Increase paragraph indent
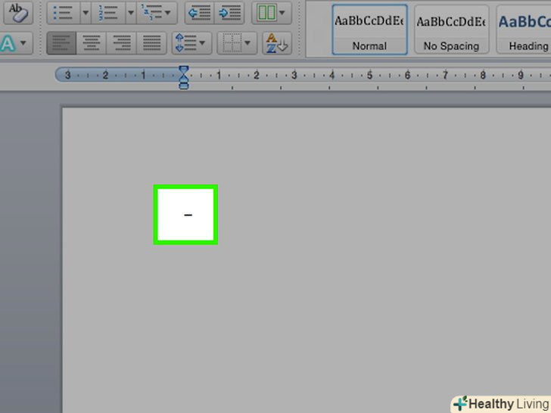 tap(229, 13)
